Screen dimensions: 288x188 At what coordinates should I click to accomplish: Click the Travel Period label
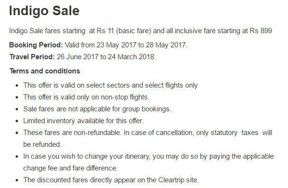tap(32, 57)
